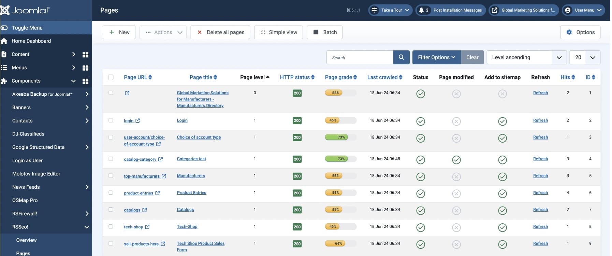The image size is (612, 256).
Task: Check the login row checkbox
Action: [111, 120]
